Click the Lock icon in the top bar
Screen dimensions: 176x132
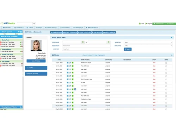pos(140,24)
